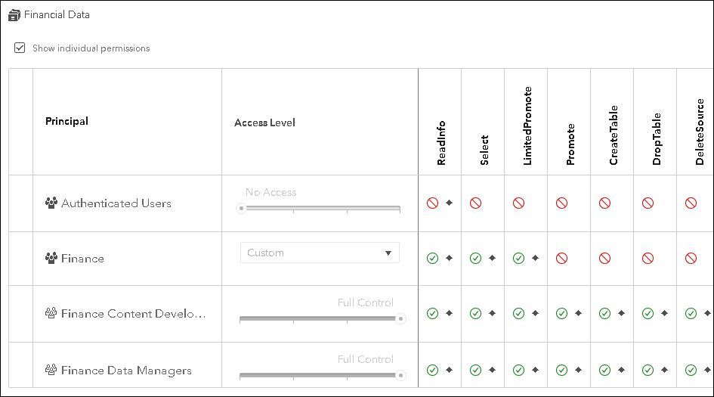Click the Financial Data library icon
Viewport: 714px width, 397px height.
(14, 15)
